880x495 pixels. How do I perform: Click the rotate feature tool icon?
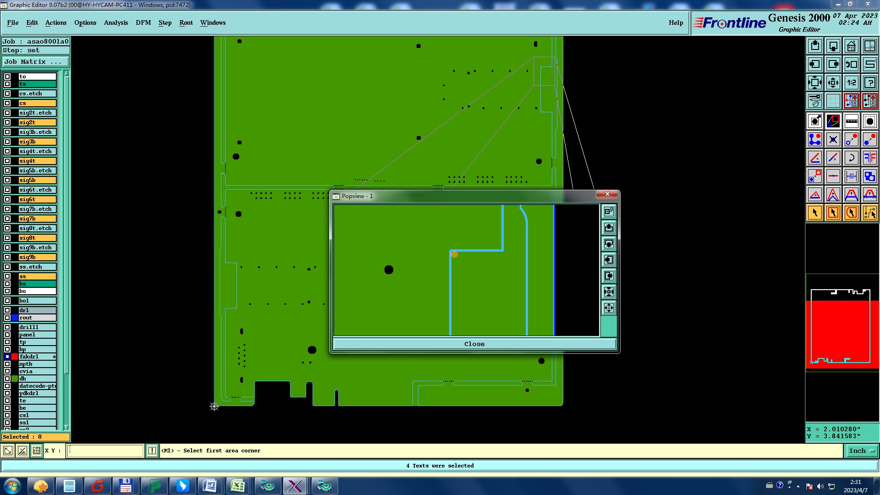[x=851, y=158]
